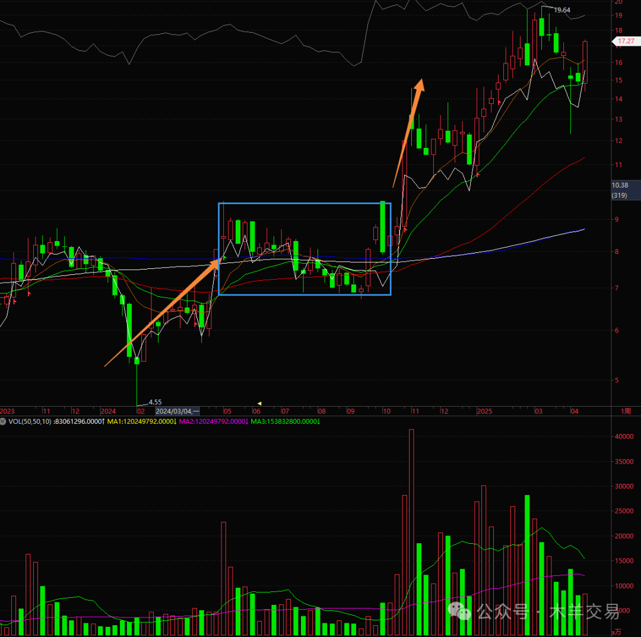Select the tallest red volume bar above 40000
The image size is (641, 637).
pyautogui.click(x=411, y=532)
